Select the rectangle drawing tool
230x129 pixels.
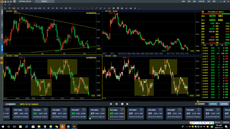tap(109, 8)
